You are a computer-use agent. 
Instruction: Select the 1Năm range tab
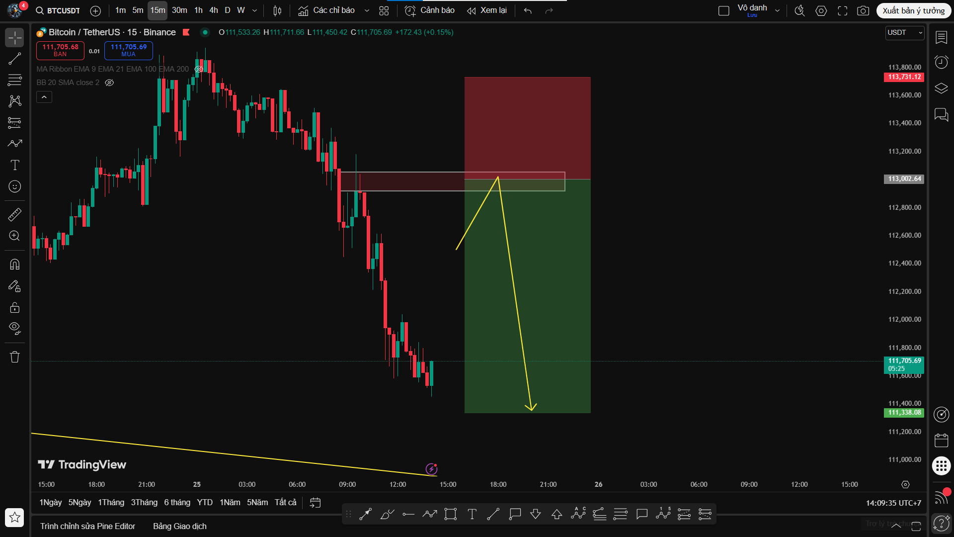pos(230,502)
